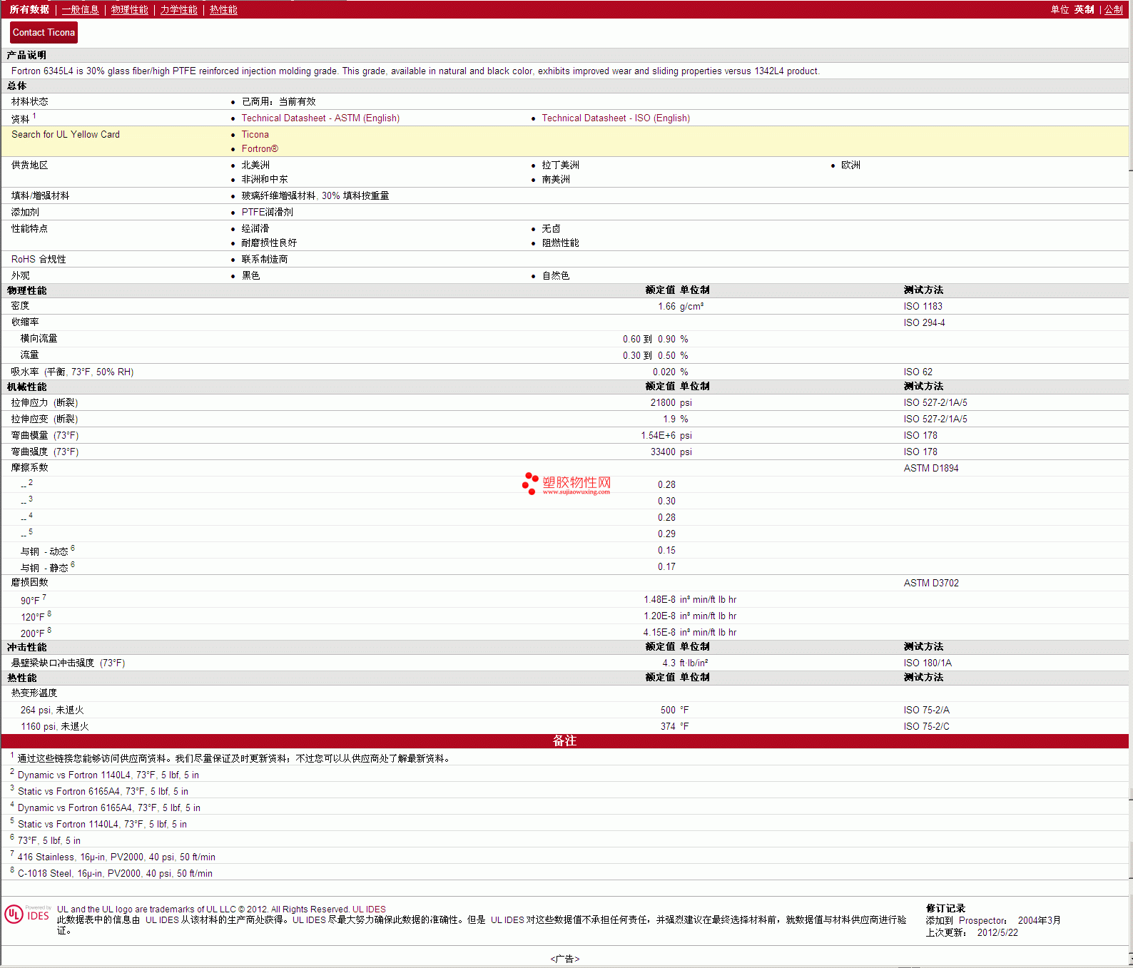Click the 弯曲模量 value 1.54E+6 psi
Screen dimensions: 1133x968
(666, 436)
